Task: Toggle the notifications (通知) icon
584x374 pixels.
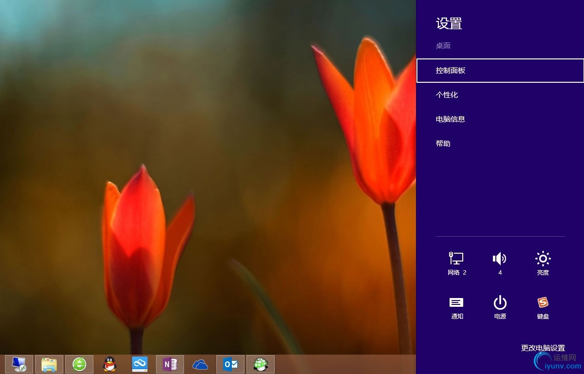Action: (456, 308)
